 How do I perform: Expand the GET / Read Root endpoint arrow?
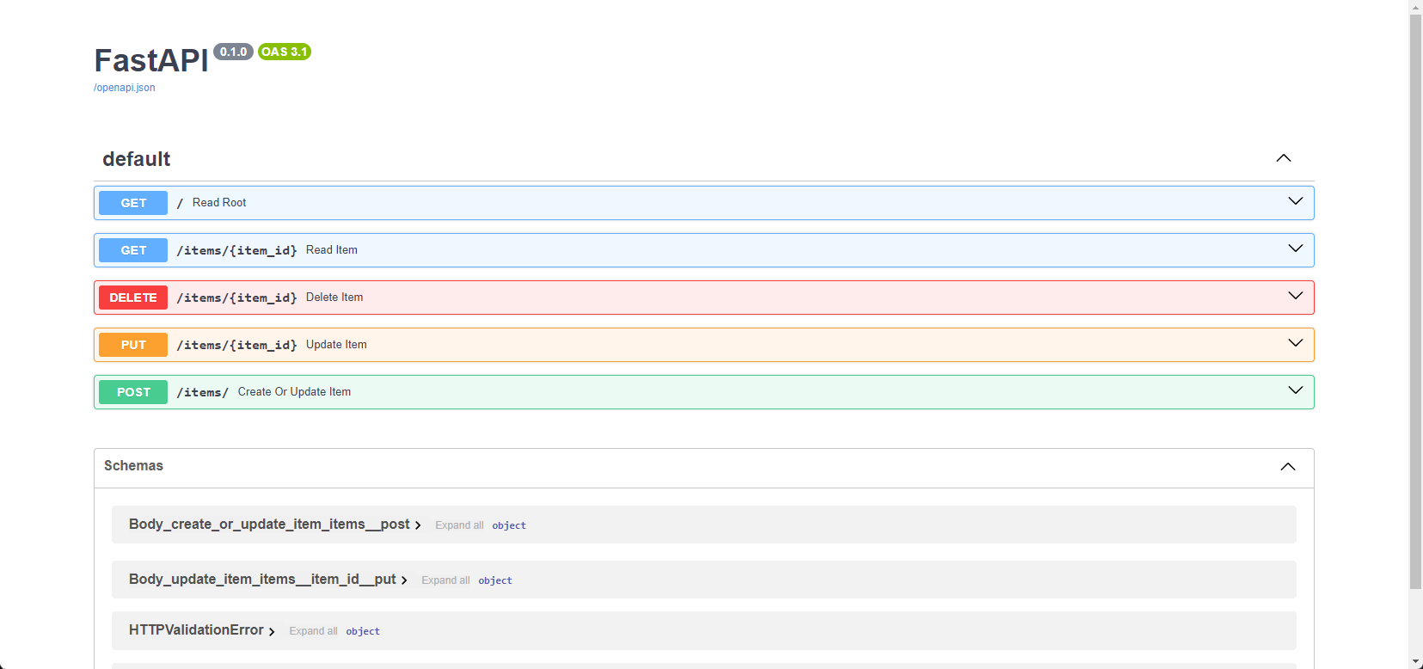1296,201
